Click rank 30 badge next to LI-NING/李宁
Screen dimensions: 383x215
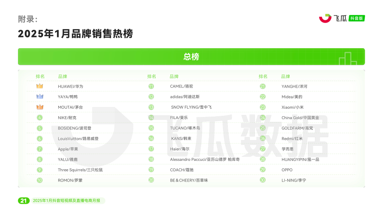click(263, 180)
